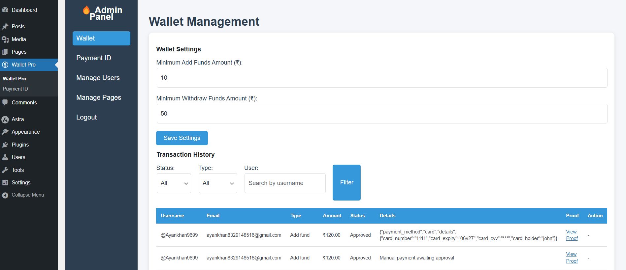This screenshot has width=626, height=270.
Task: Click the Plugins plug icon
Action: coord(5,145)
